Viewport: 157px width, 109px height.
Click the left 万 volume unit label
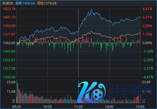(x=14, y=101)
